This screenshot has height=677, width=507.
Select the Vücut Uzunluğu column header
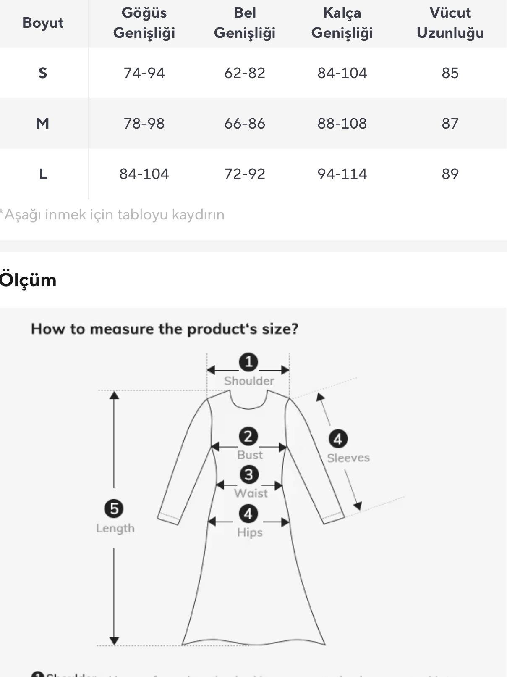pos(450,23)
